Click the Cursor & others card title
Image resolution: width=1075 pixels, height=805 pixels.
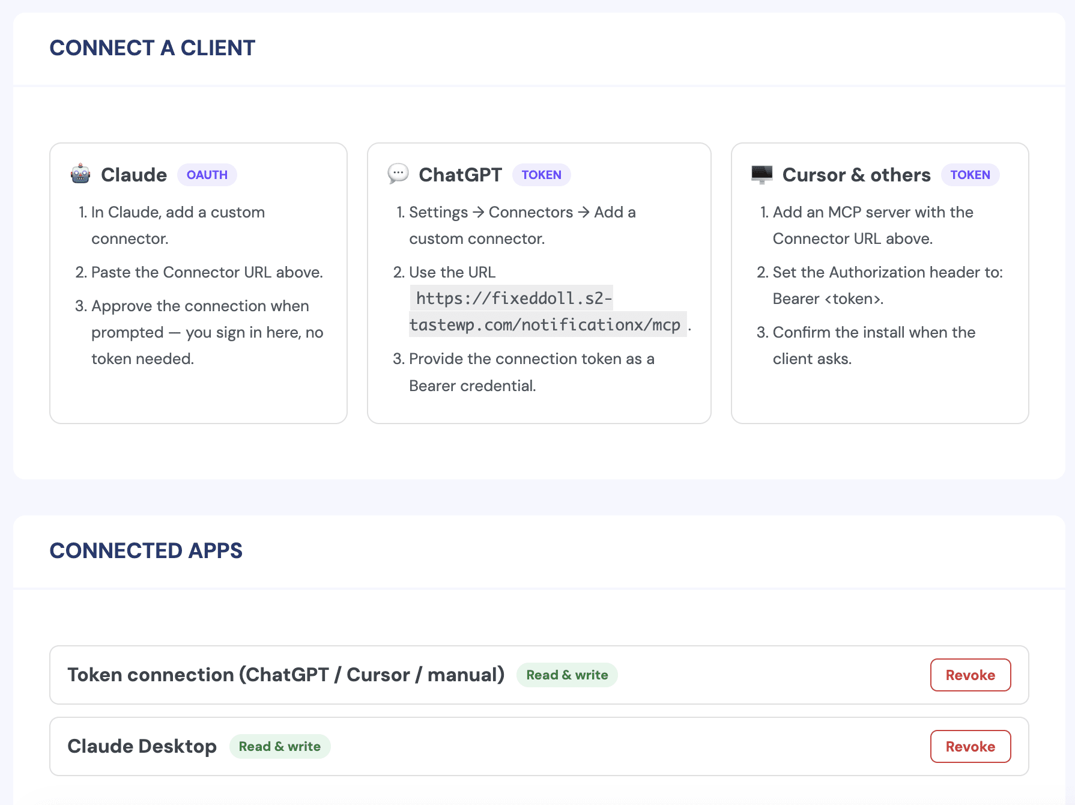point(856,175)
